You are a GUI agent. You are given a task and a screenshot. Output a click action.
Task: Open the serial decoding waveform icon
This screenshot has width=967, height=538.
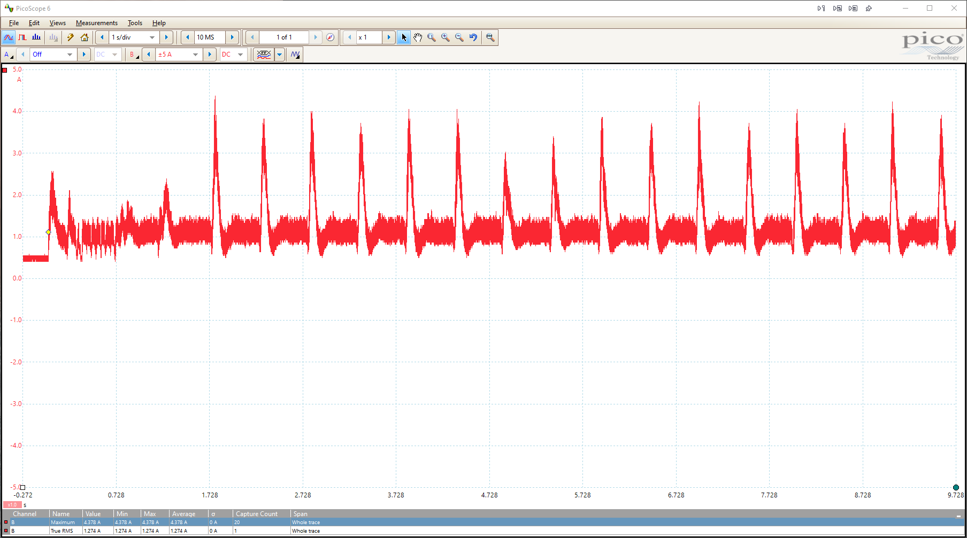[x=295, y=54]
